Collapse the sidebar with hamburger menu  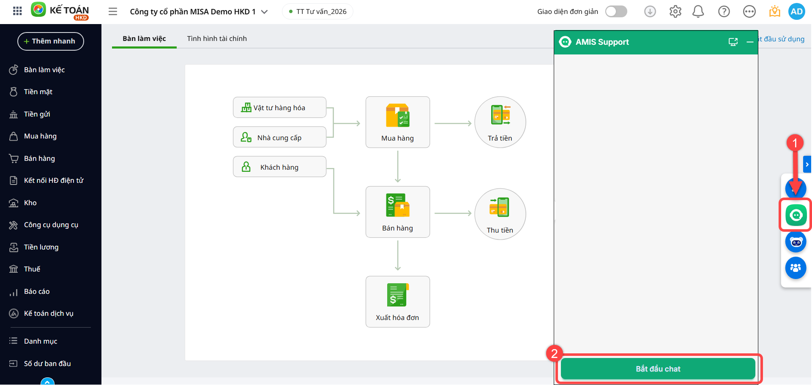[113, 11]
